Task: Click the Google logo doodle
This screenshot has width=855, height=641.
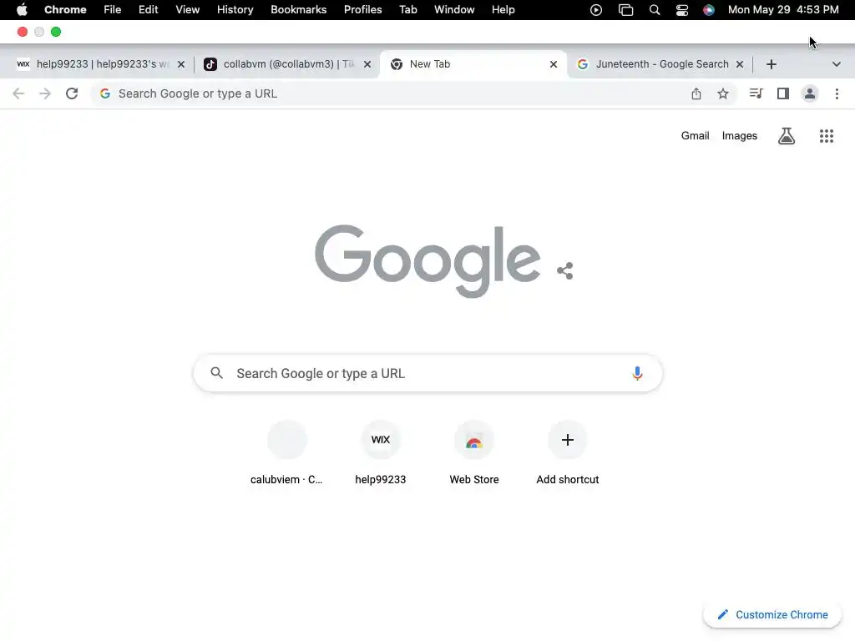Action: pyautogui.click(x=428, y=261)
